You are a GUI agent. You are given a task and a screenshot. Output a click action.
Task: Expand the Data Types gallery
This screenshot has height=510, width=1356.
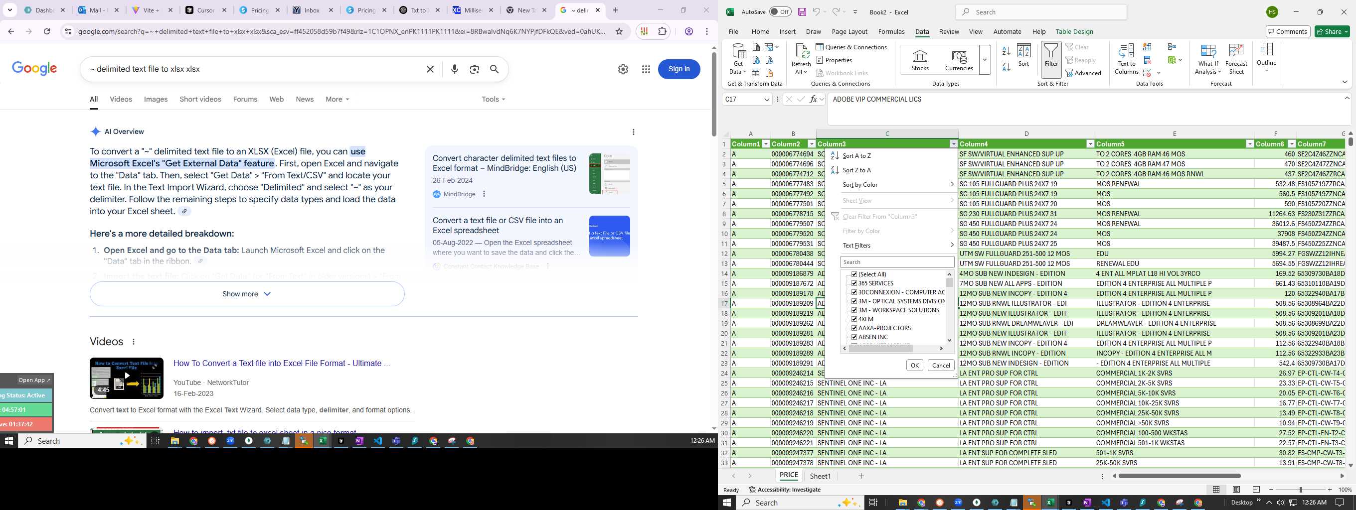tap(985, 60)
